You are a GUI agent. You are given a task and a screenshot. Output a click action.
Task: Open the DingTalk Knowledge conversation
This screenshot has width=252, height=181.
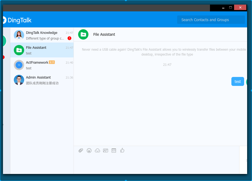[x=42, y=35]
